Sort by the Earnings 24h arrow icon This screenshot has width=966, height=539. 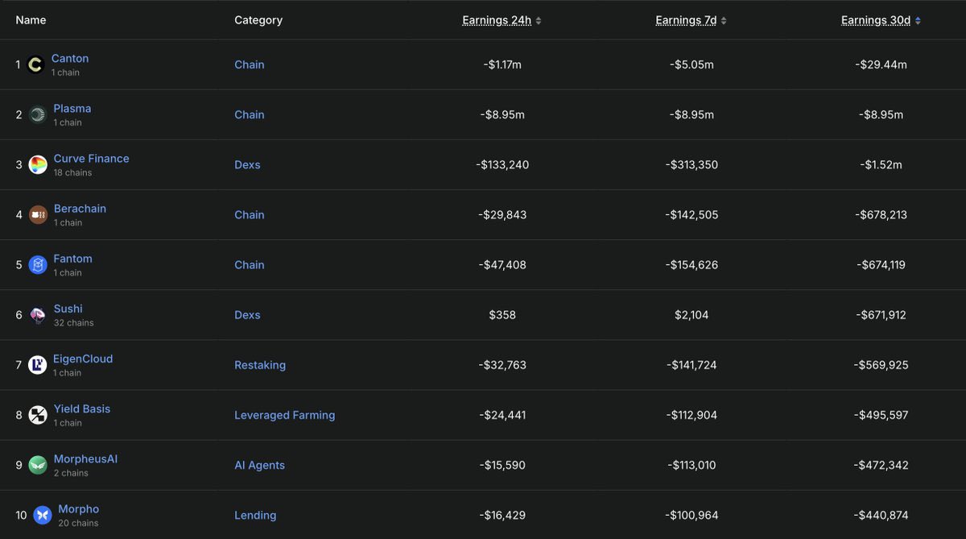539,21
